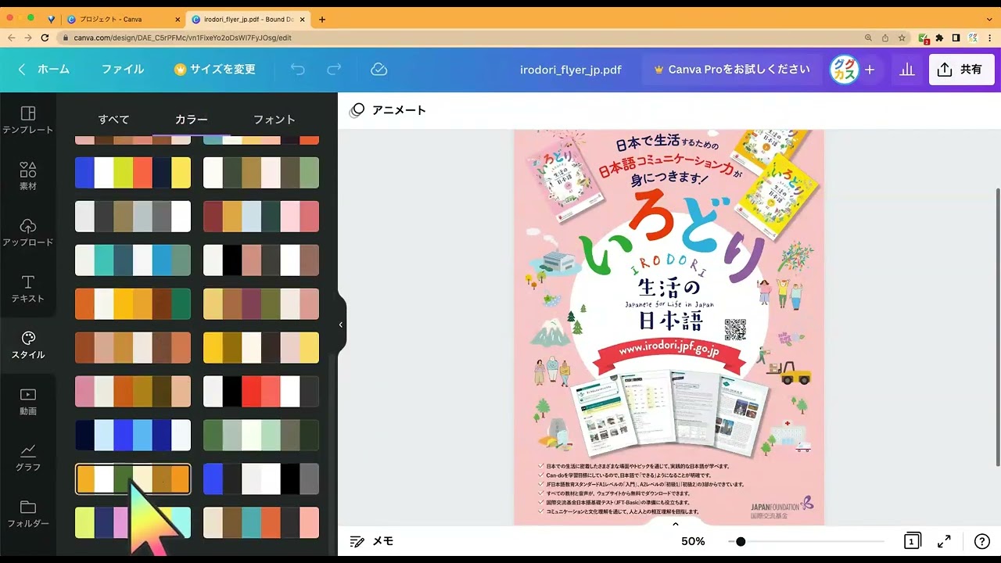This screenshot has width=1001, height=563.
Task: Open the テンプレート (Templates) sidebar panel
Action: 27,120
